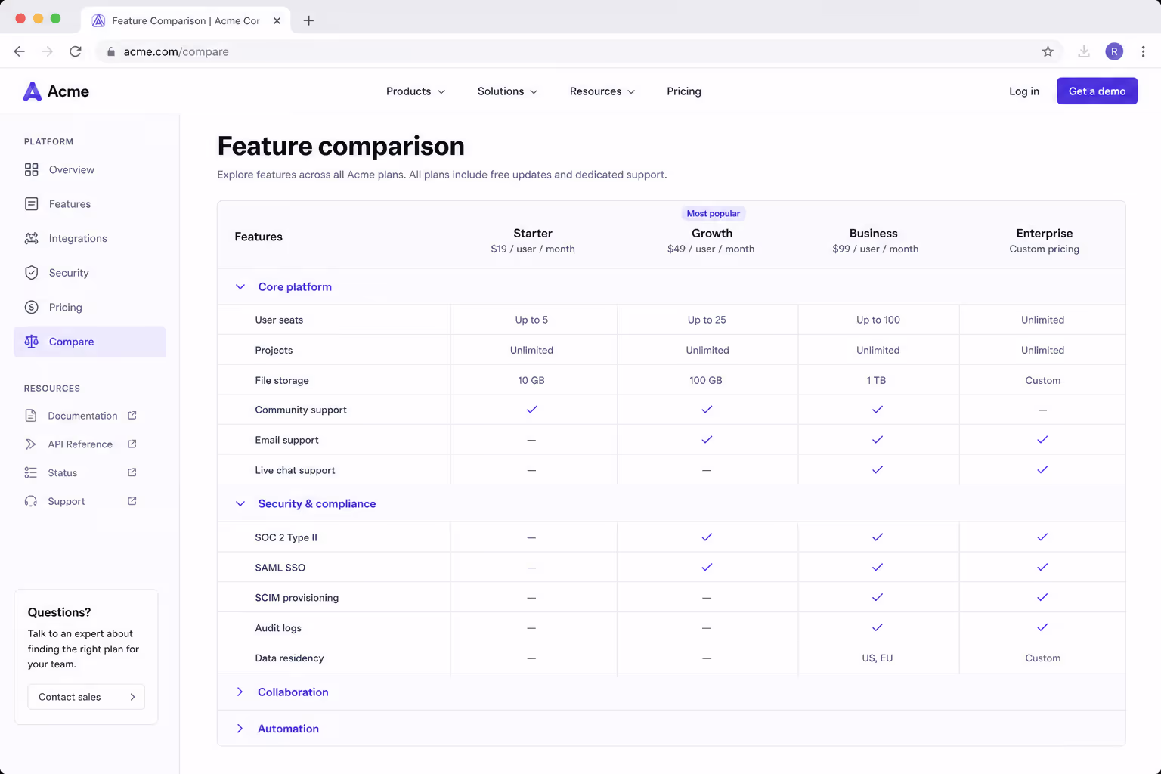Click the Support headset icon
The width and height of the screenshot is (1161, 774).
click(31, 501)
